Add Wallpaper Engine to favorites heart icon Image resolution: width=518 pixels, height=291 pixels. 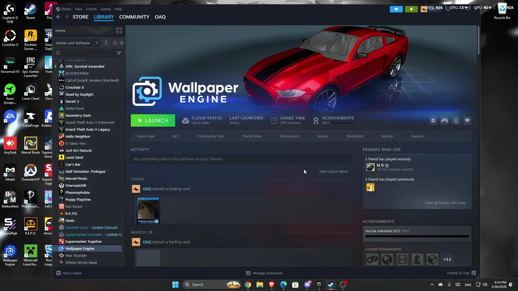pos(467,120)
